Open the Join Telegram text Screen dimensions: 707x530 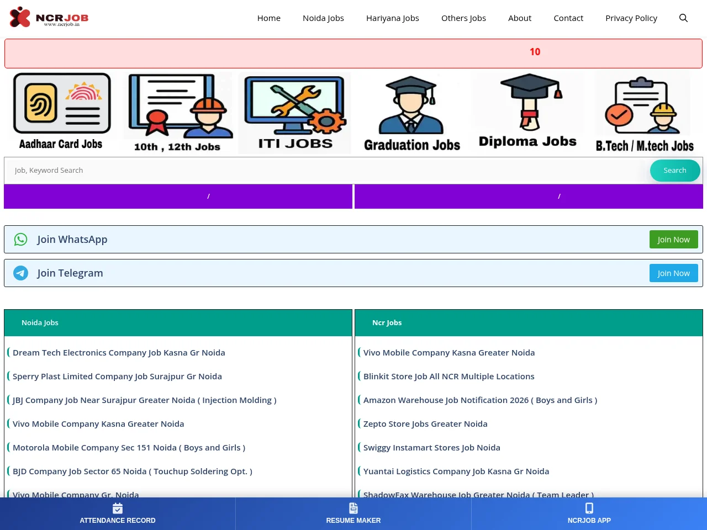coord(70,273)
